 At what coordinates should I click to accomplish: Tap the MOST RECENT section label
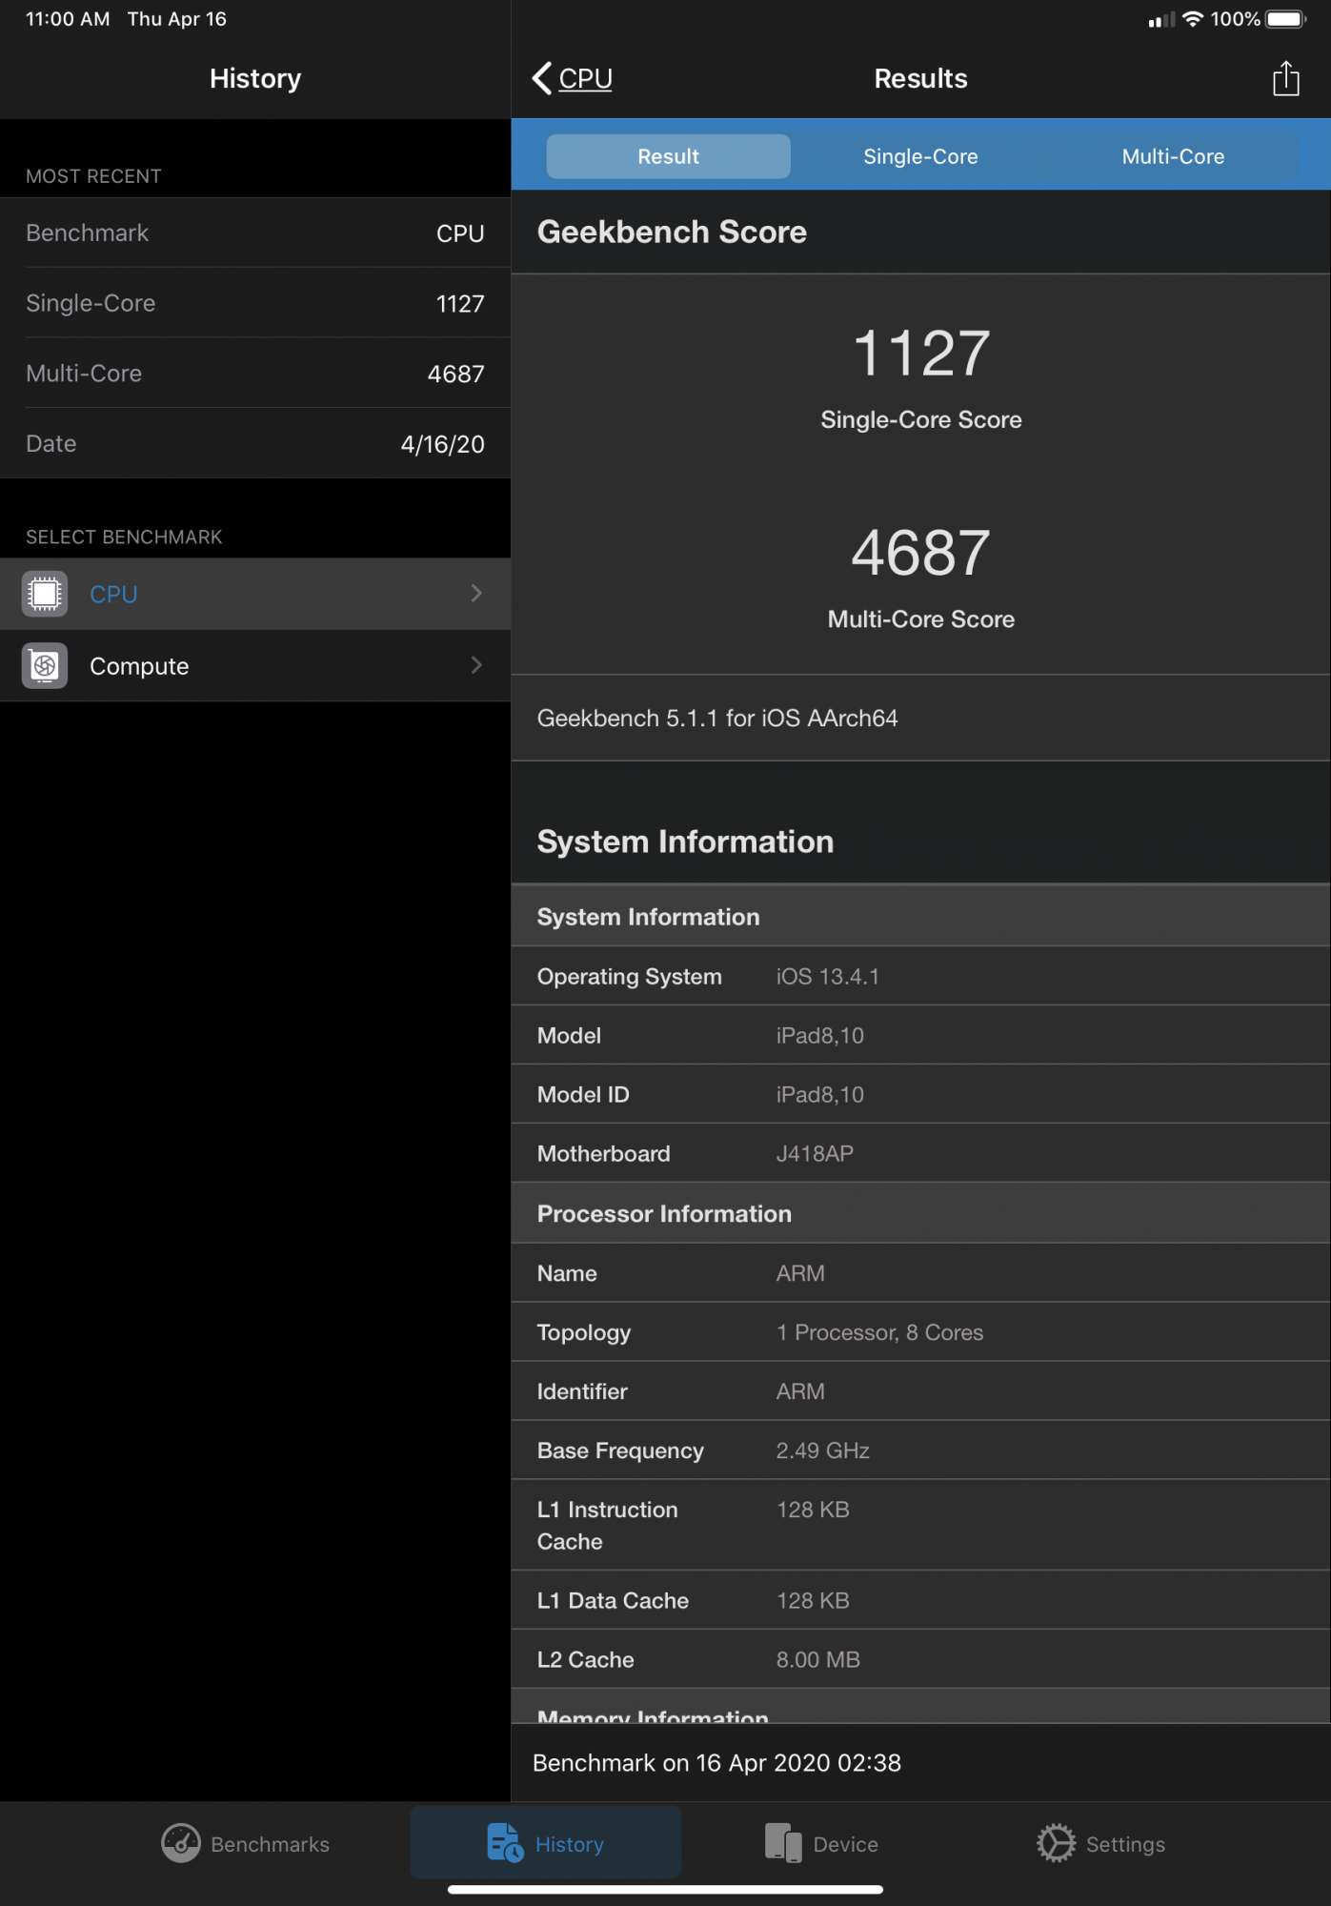click(93, 176)
